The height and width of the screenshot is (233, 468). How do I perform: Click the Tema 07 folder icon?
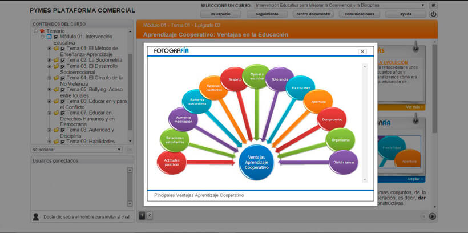(56, 113)
